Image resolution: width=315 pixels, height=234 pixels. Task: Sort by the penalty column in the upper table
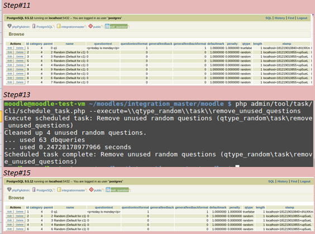pyautogui.click(x=232, y=44)
